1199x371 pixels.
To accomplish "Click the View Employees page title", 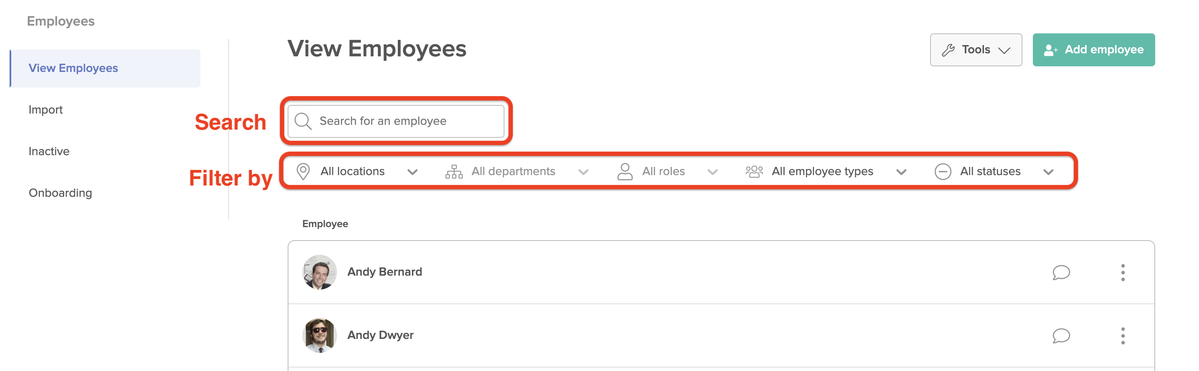I will point(377,49).
